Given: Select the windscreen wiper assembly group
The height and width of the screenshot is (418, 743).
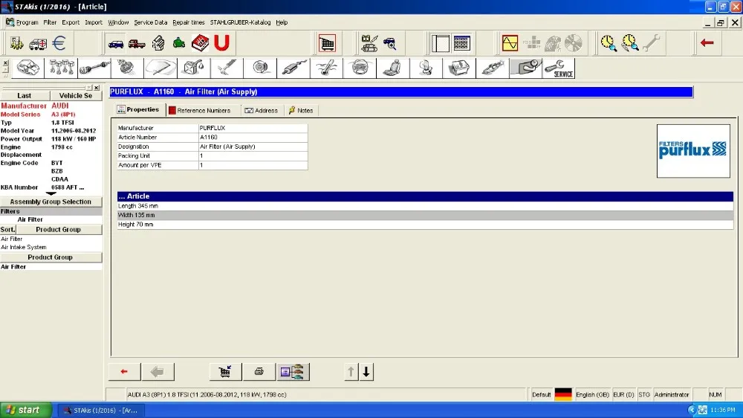Looking at the screenshot, I should point(160,68).
